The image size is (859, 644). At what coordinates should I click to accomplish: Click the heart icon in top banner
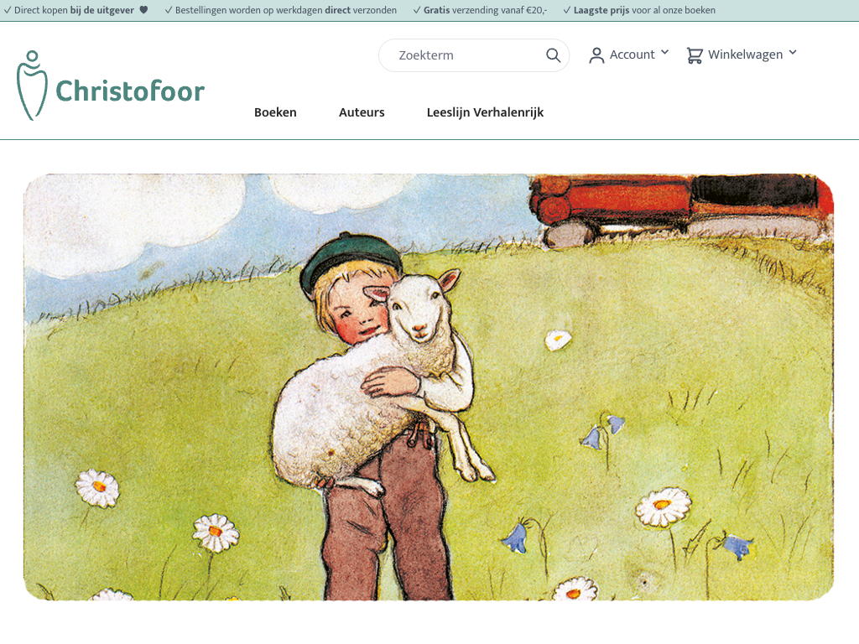point(143,10)
